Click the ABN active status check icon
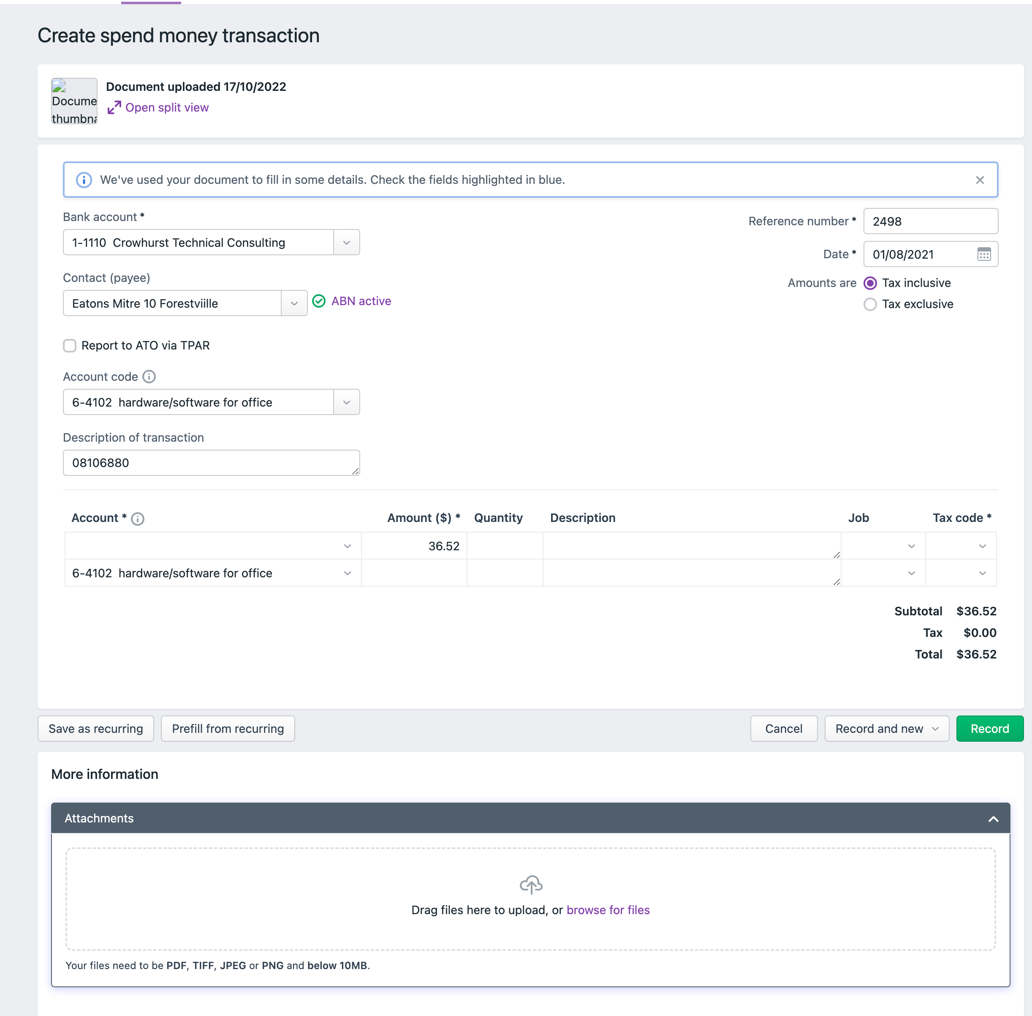The image size is (1032, 1016). (x=318, y=301)
